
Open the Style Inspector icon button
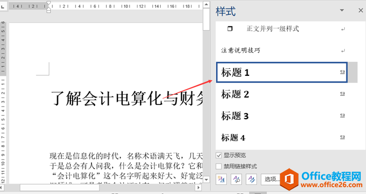pos(236,180)
